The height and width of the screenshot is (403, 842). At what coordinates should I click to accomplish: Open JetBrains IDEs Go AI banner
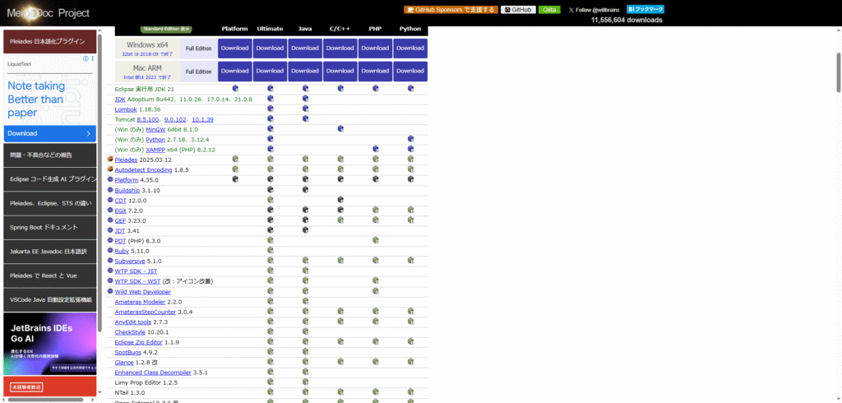50,344
